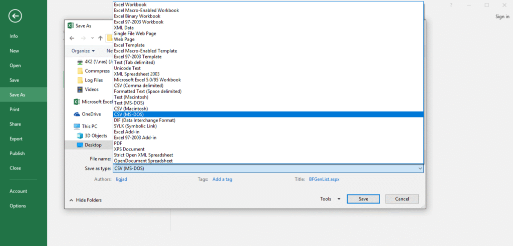The width and height of the screenshot is (513, 246).
Task: Click the Add a tag link
Action: (222, 179)
